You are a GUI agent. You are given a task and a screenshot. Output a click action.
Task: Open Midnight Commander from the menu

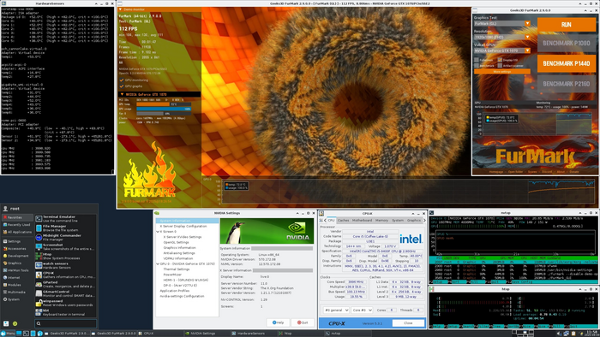tap(65, 238)
